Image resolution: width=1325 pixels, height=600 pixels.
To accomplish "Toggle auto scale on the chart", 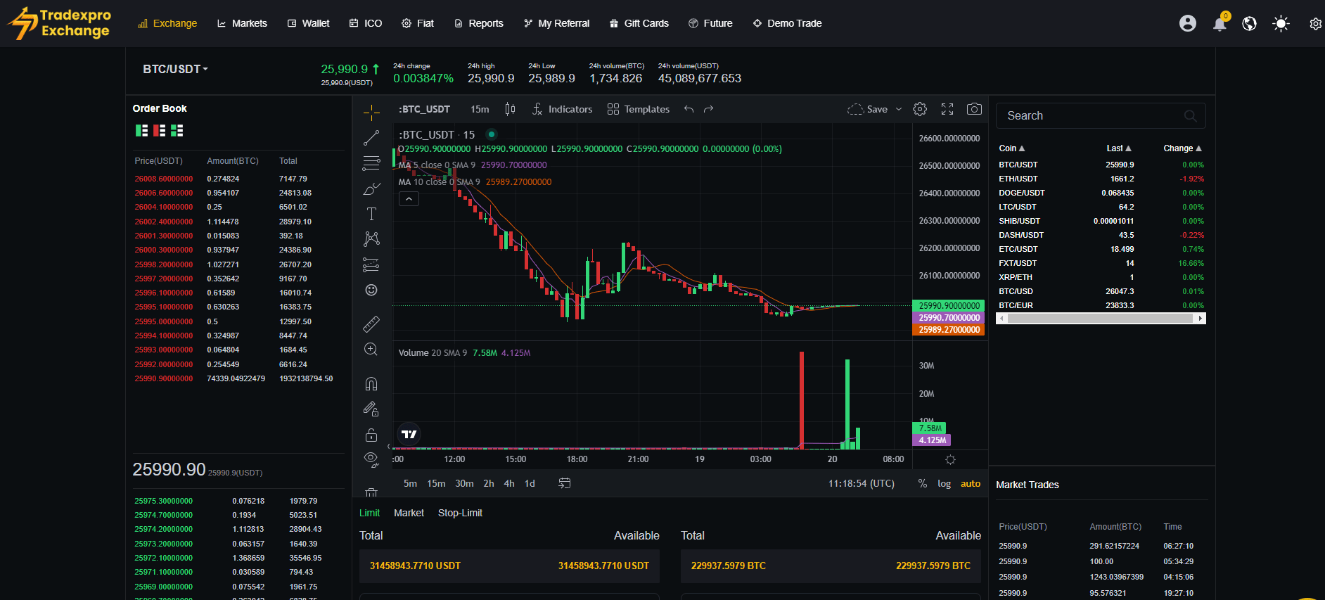I will click(971, 483).
